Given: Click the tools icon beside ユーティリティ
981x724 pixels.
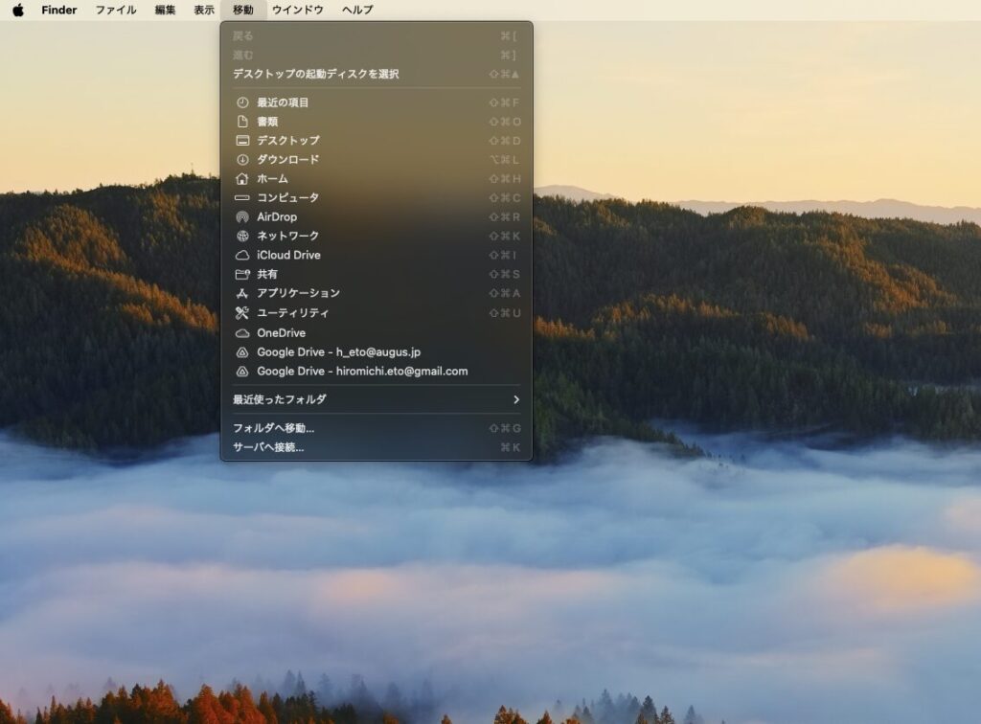Looking at the screenshot, I should pyautogui.click(x=242, y=313).
